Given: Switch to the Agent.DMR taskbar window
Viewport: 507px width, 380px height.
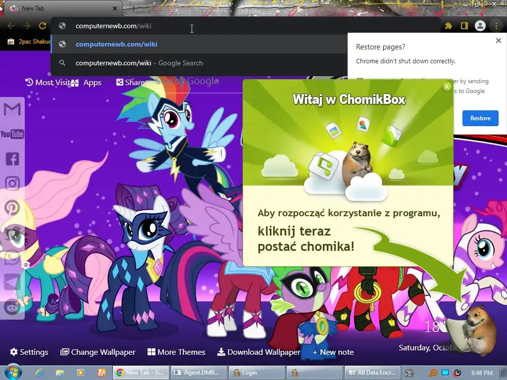Looking at the screenshot, I should tap(198, 373).
